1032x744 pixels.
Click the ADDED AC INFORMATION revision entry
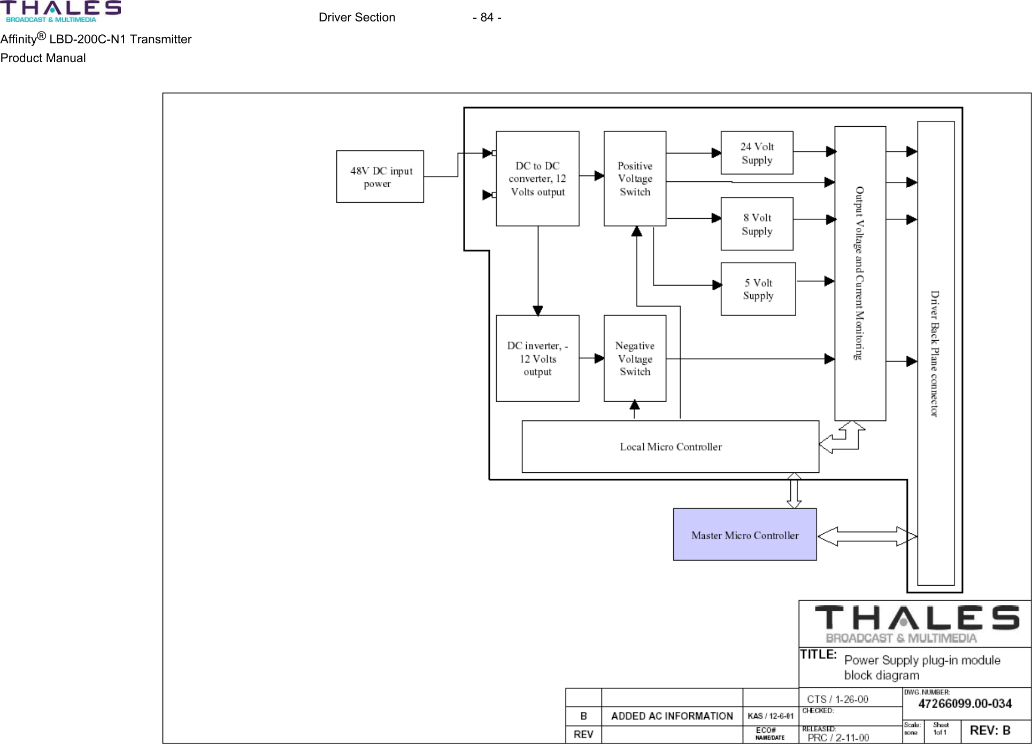point(672,715)
